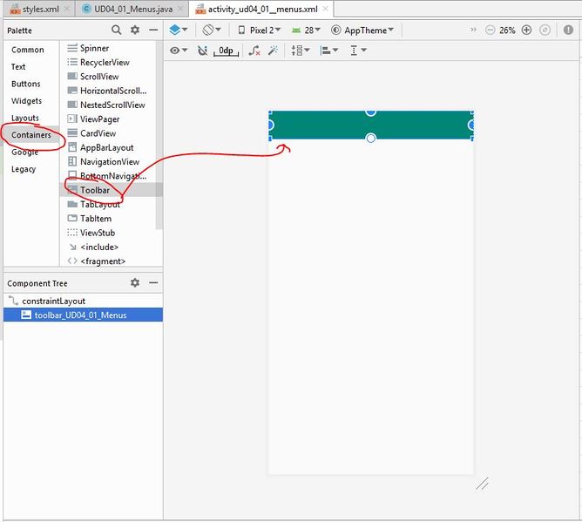Image resolution: width=582 pixels, height=522 pixels.
Task: Pick Toolbar from the palette
Action: [108, 190]
